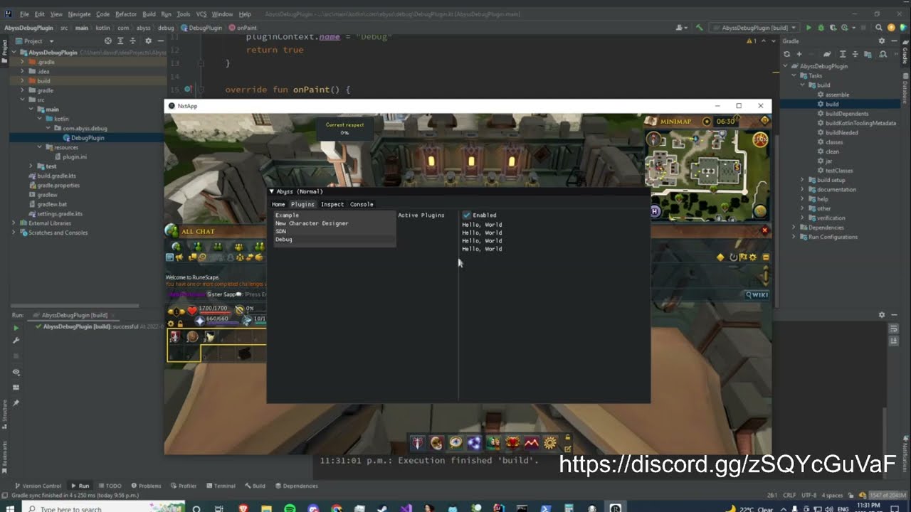The width and height of the screenshot is (911, 512).
Task: Click Windows Start button
Action: tap(11, 508)
